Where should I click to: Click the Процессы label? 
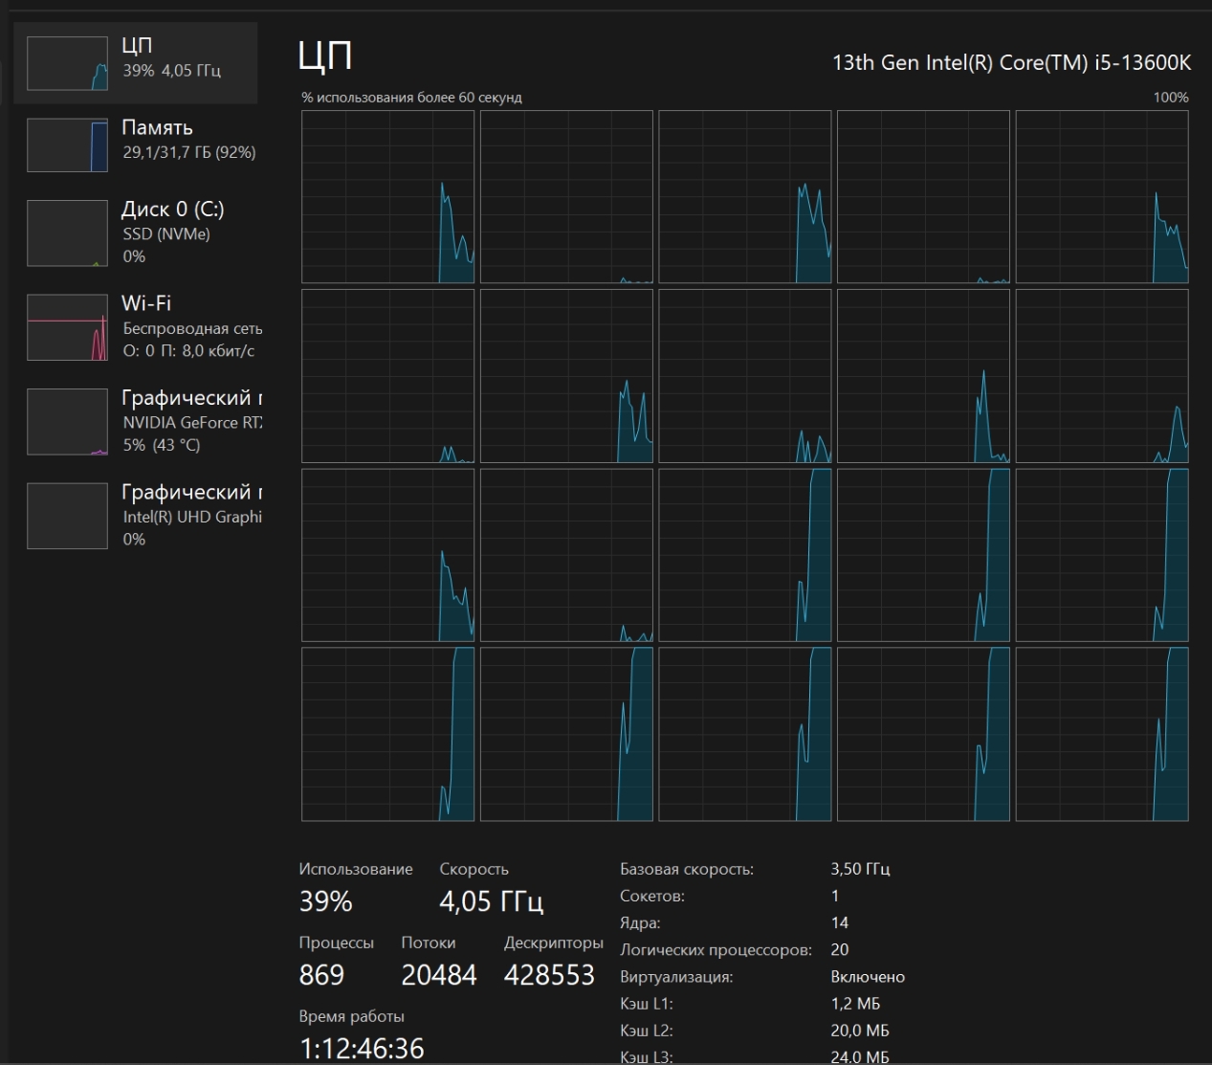[x=337, y=943]
